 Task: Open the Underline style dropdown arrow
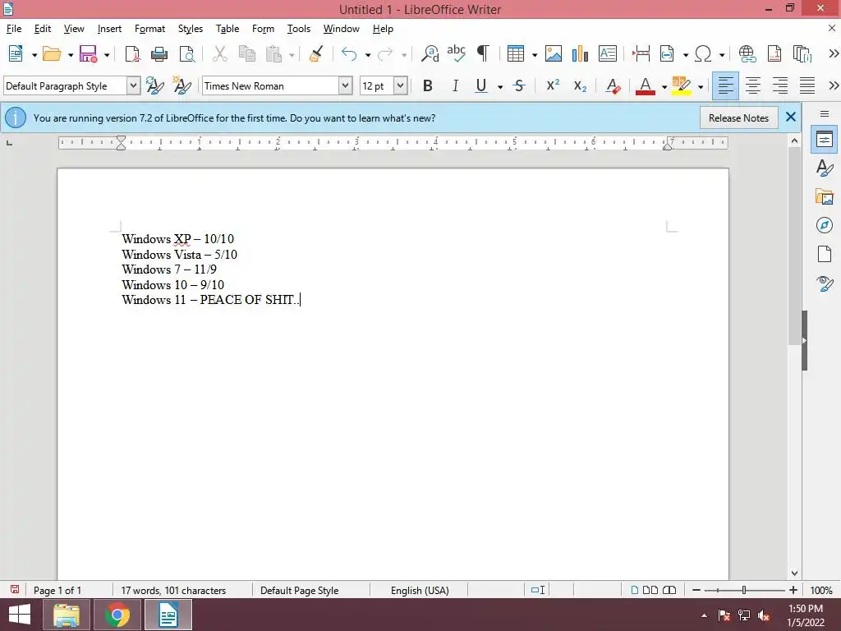(500, 86)
